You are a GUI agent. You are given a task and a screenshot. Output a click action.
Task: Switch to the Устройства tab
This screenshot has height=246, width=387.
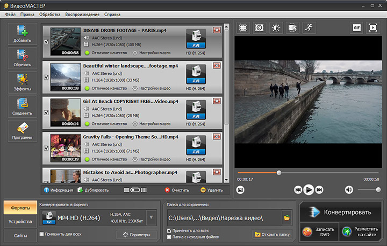click(x=20, y=221)
